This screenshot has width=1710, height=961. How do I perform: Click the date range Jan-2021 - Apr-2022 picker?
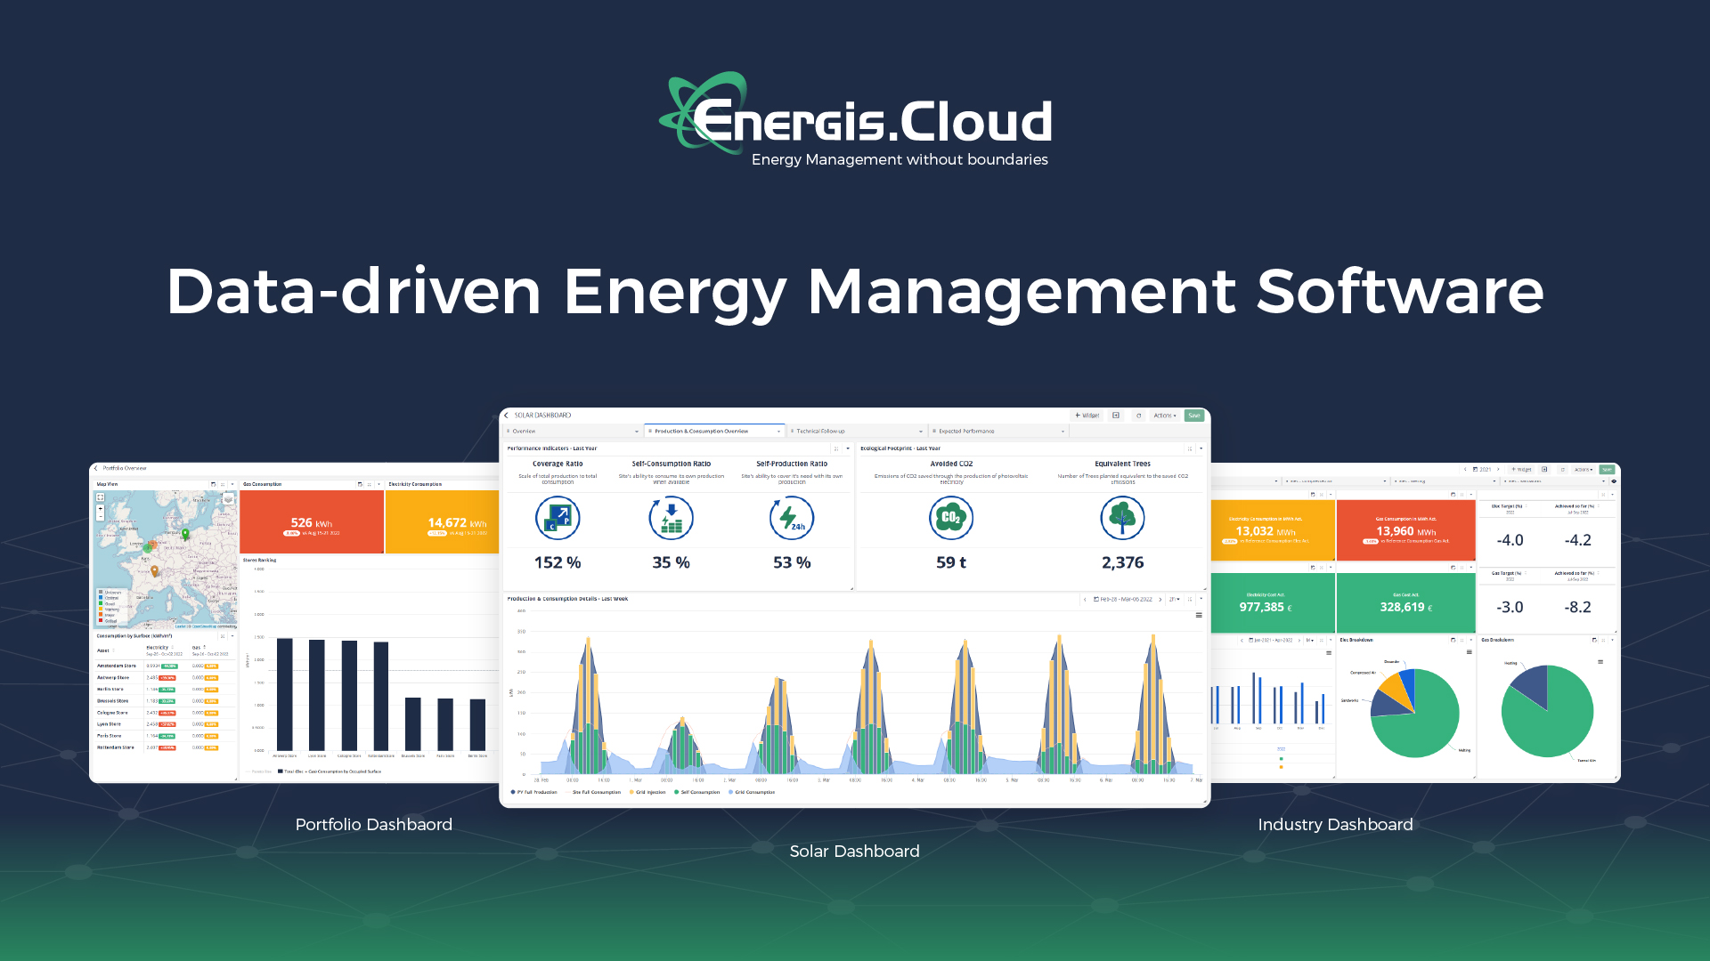(x=1274, y=640)
